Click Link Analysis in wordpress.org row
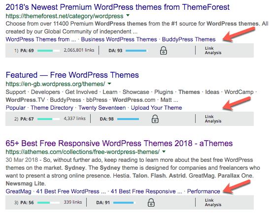This screenshot has height=214, width=271. [x=213, y=119]
